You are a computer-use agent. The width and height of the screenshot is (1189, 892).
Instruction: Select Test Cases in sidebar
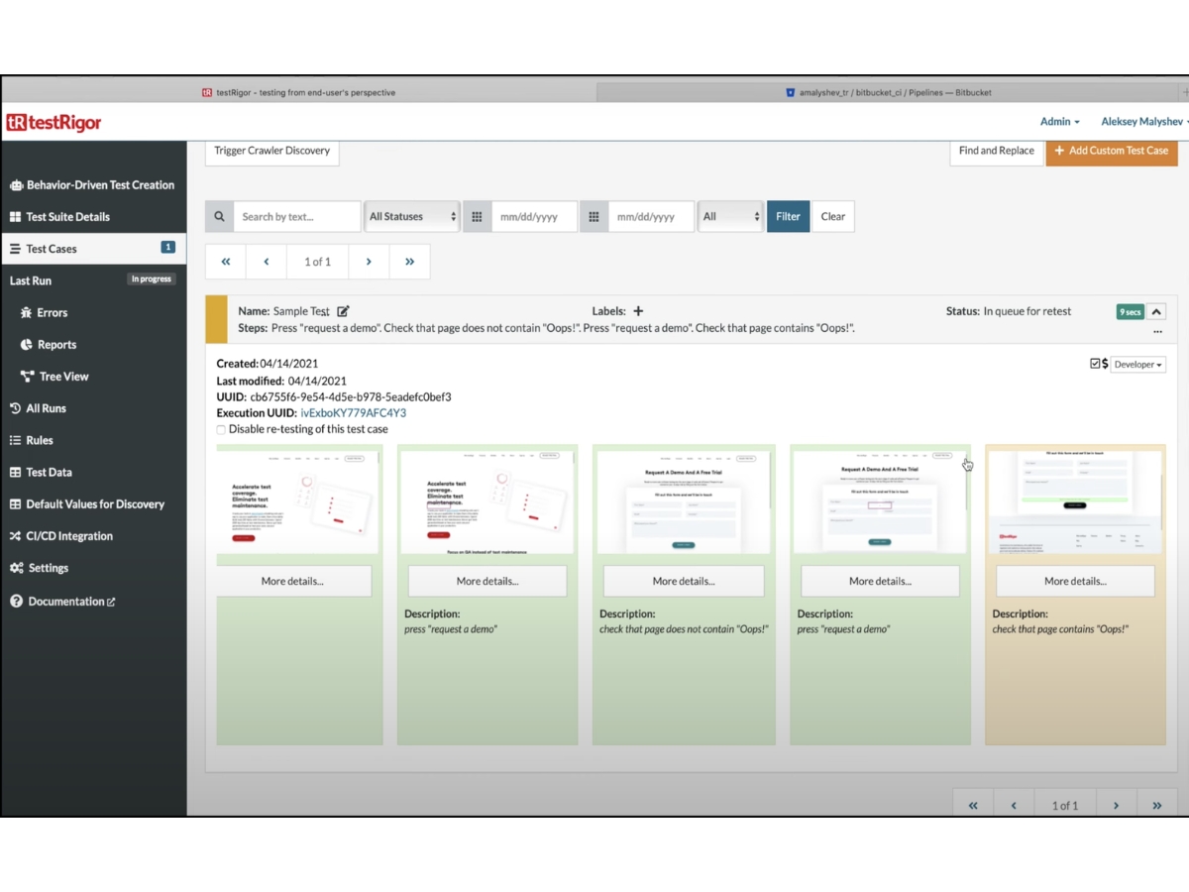93,249
